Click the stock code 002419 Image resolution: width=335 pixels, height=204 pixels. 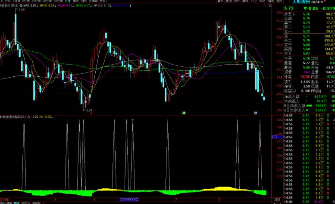point(317,2)
